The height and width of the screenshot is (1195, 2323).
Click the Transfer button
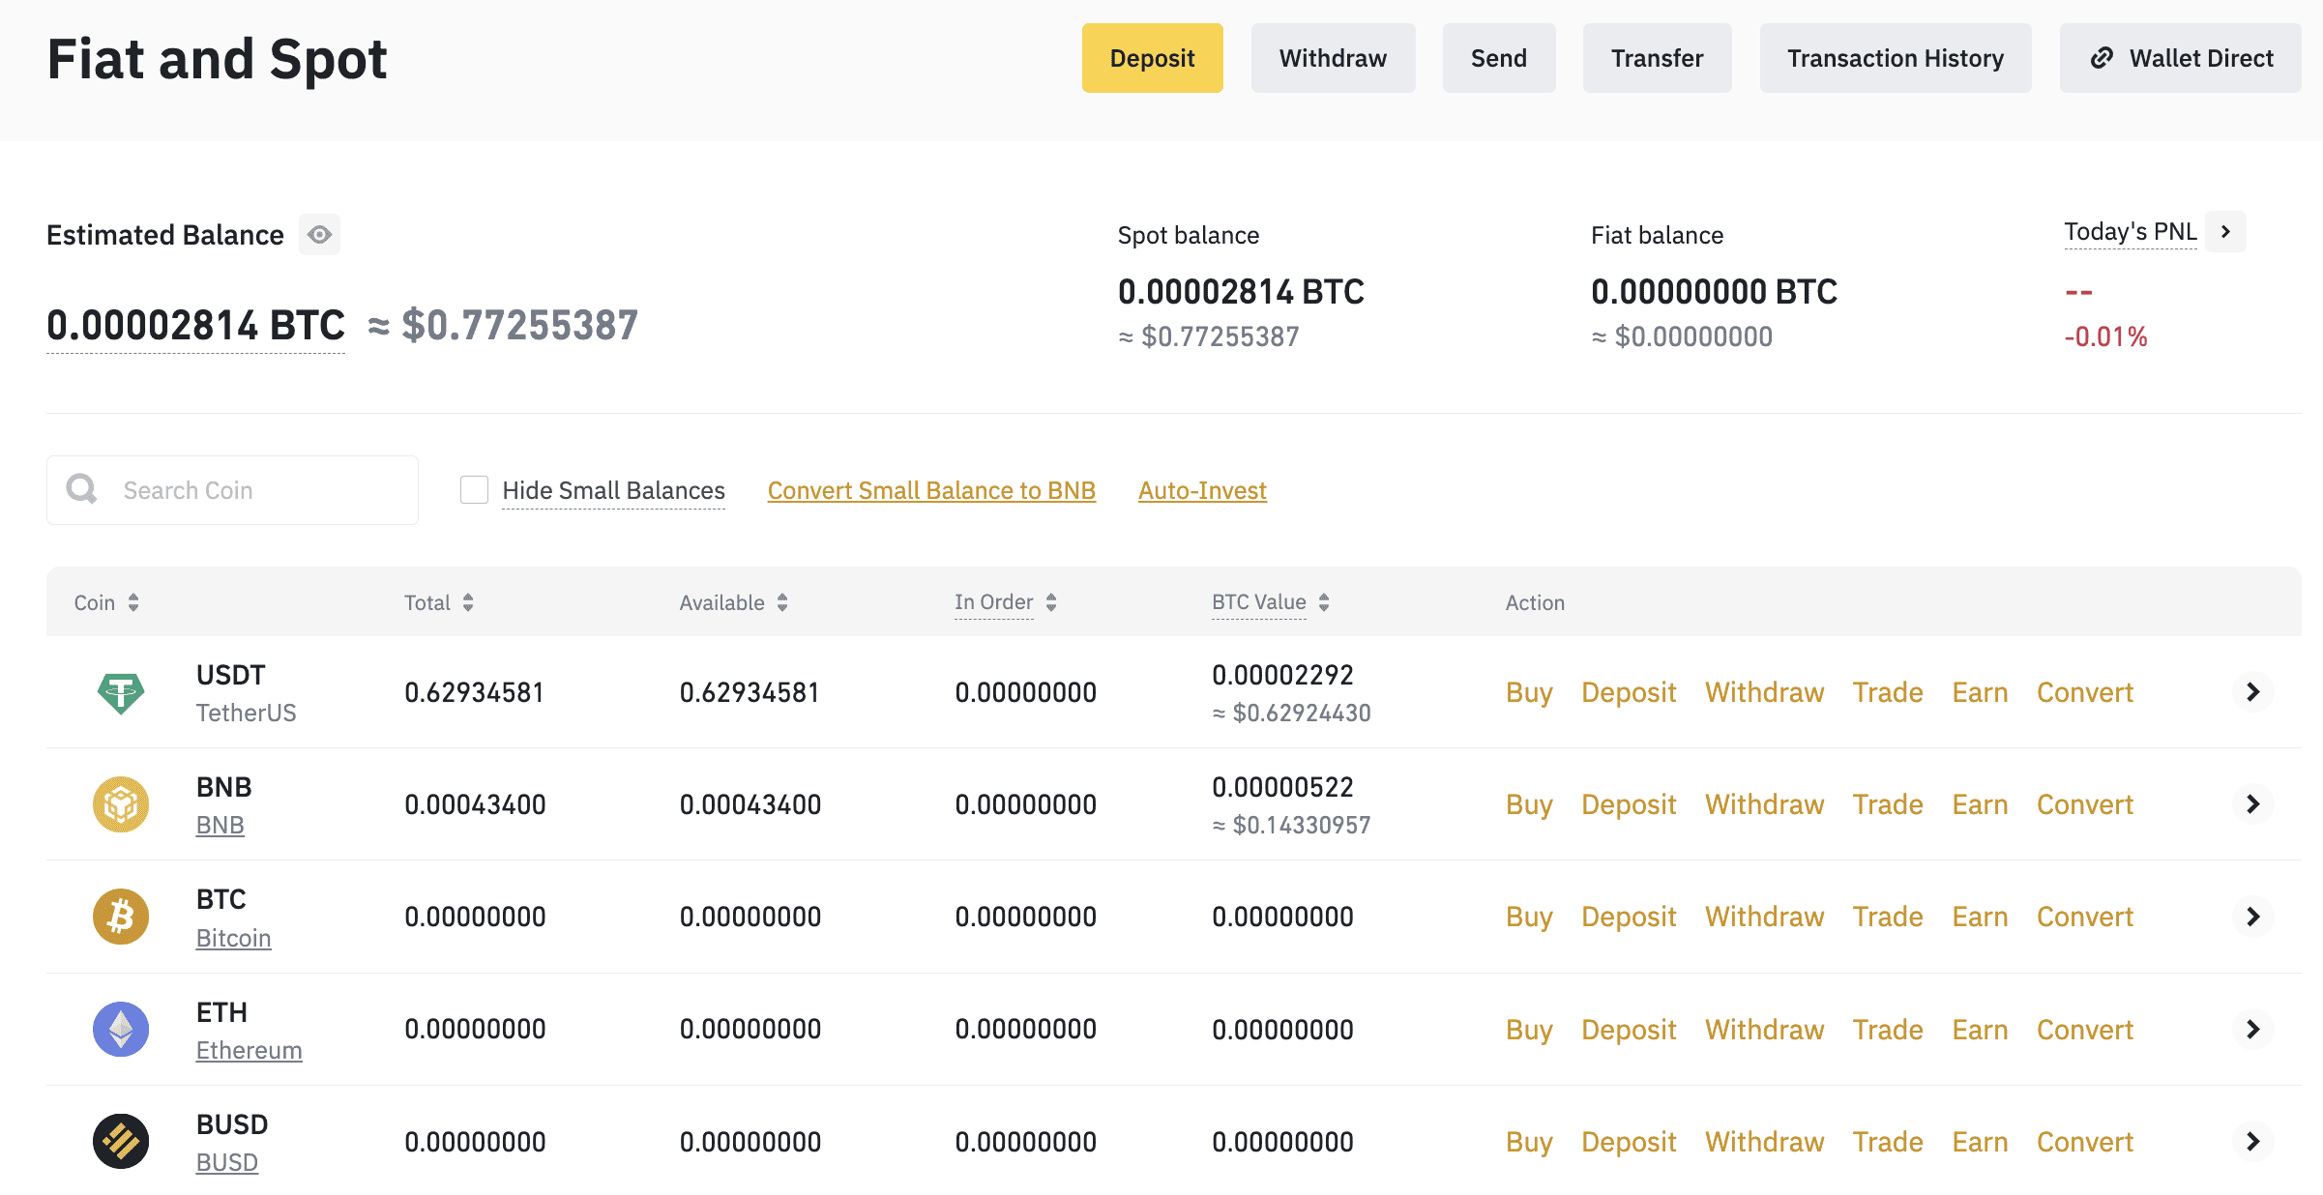1657,58
